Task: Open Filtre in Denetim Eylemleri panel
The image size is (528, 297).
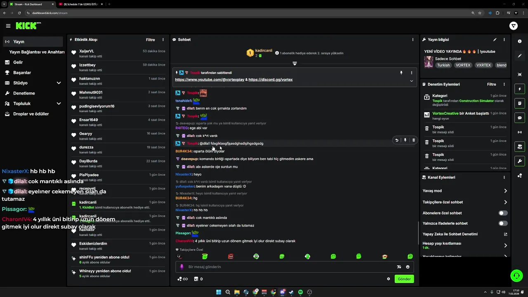Action: pyautogui.click(x=491, y=84)
